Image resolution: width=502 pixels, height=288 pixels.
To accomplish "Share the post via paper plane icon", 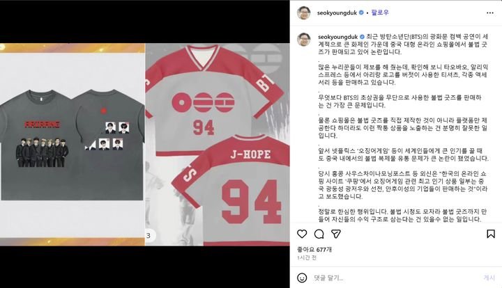I will 336,234.
